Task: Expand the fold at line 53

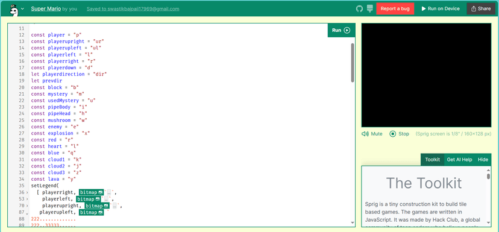Action: point(27,199)
